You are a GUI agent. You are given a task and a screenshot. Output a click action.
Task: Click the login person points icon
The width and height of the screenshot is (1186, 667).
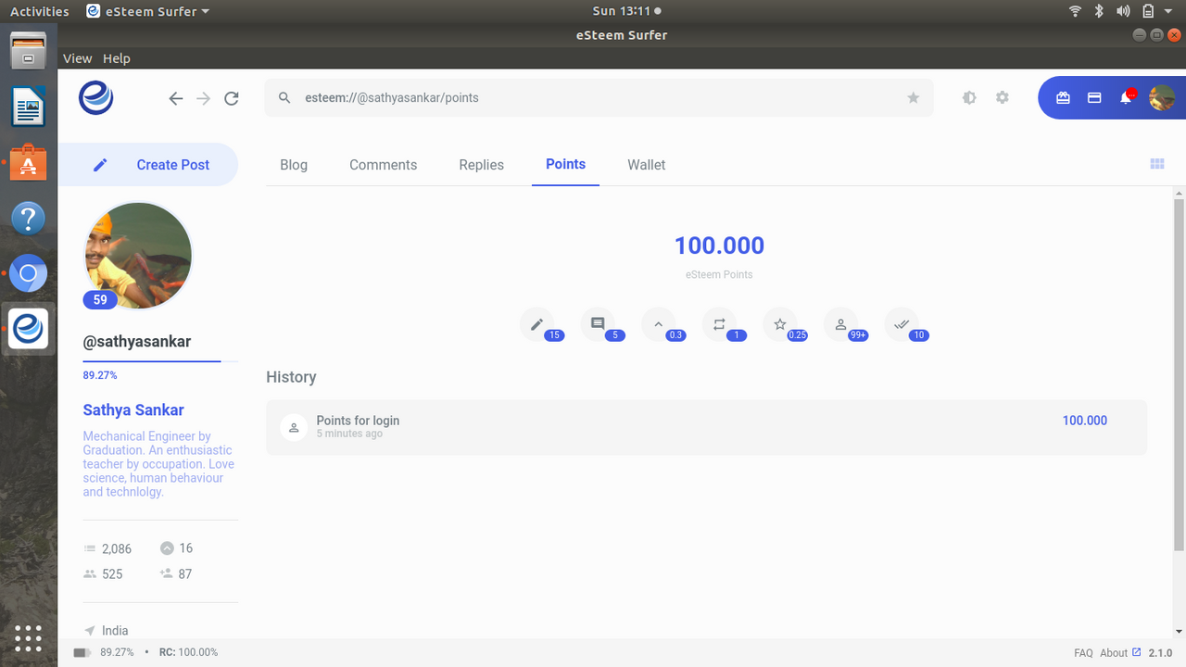click(840, 324)
